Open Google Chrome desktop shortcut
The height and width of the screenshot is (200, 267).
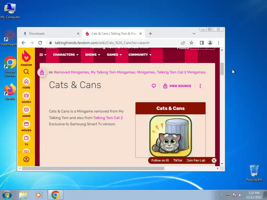click(x=10, y=66)
